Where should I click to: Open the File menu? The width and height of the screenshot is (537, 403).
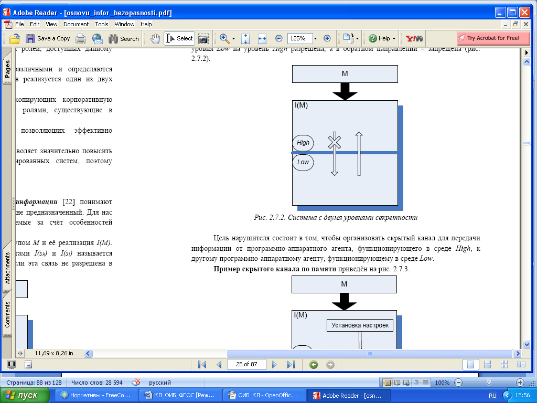(x=19, y=24)
